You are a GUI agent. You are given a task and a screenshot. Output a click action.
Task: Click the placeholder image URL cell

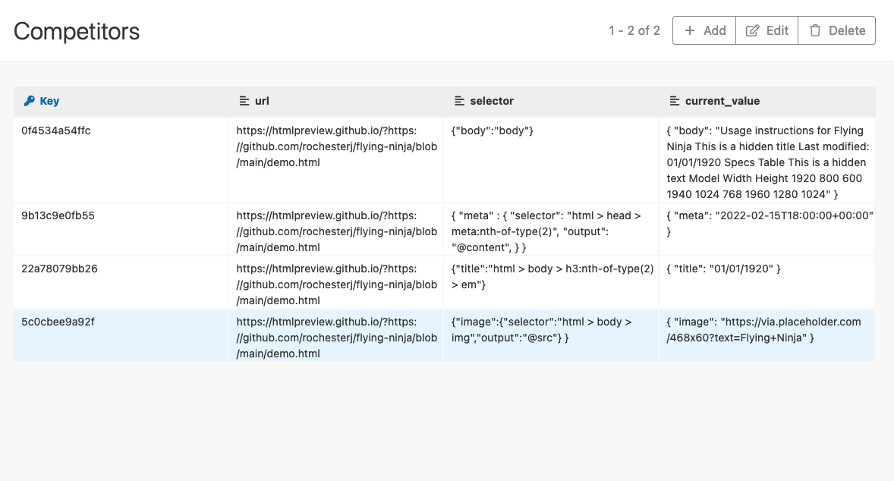click(x=764, y=330)
